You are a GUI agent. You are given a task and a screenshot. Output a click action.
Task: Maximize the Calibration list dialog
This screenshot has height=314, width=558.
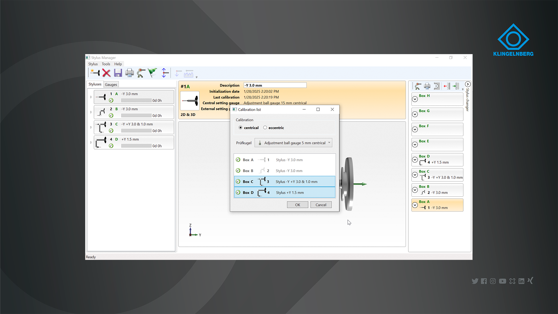(x=318, y=109)
